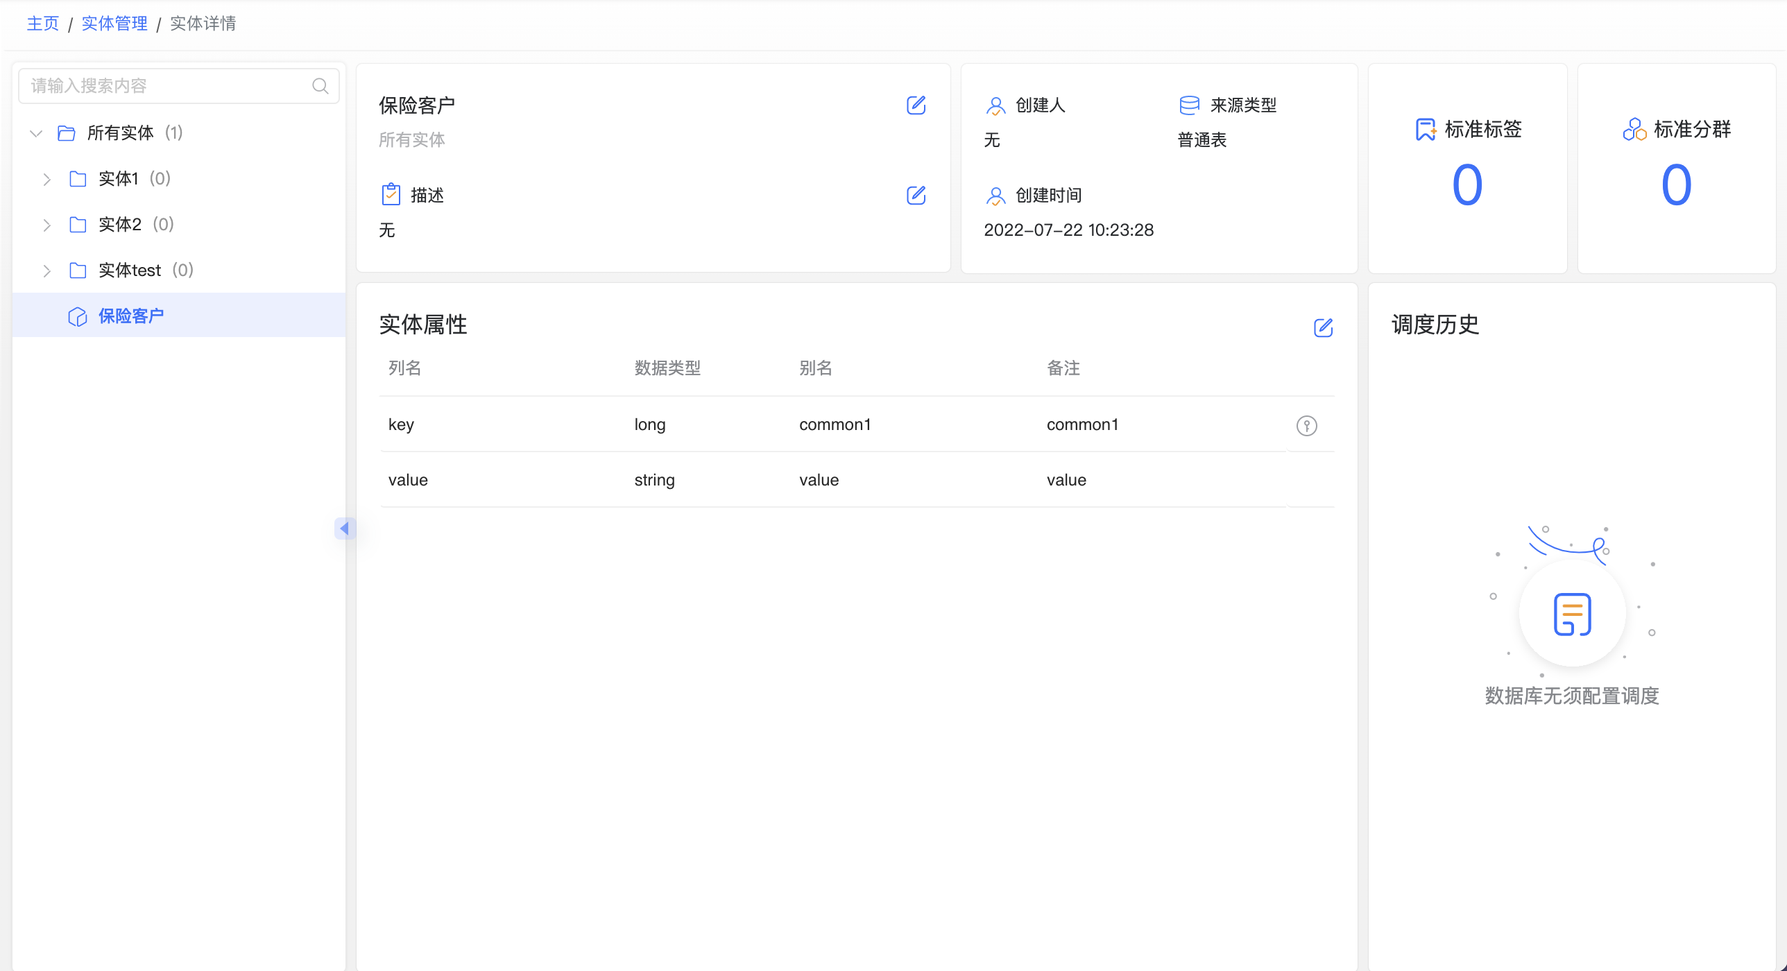Click the search magnifier icon
1787x971 pixels.
pos(320,86)
